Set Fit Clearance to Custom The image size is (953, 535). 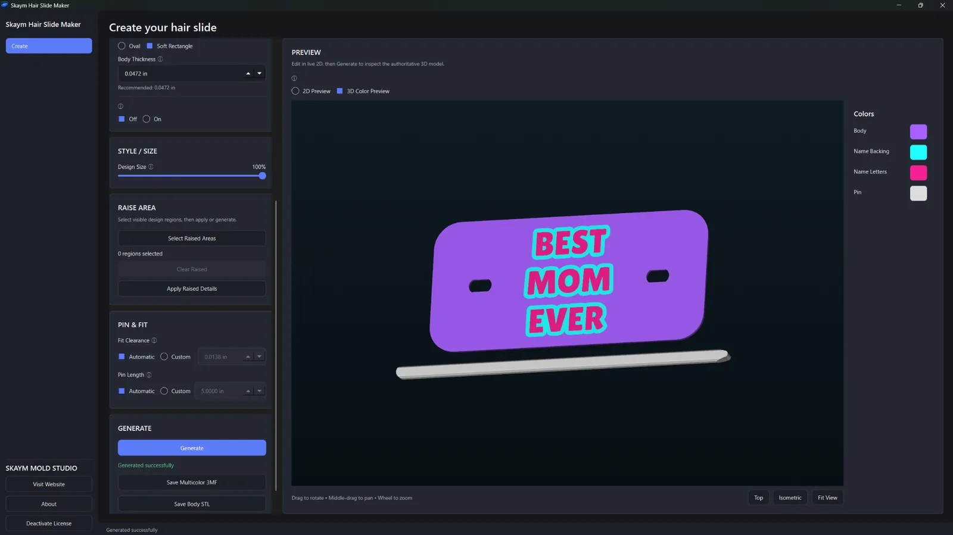[175, 357]
